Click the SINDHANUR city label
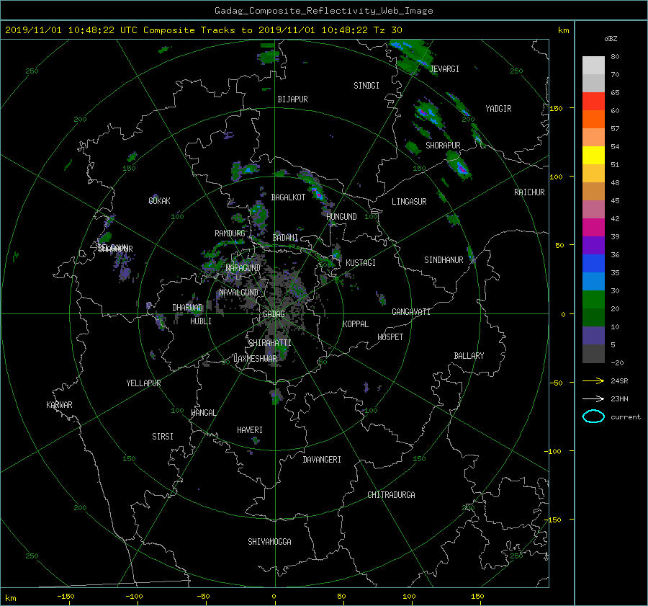 click(x=444, y=260)
